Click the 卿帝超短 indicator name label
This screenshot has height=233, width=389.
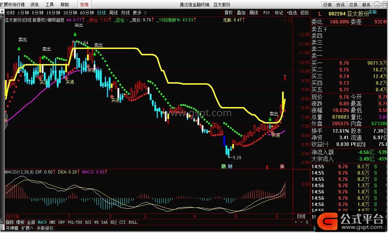(x=56, y=20)
